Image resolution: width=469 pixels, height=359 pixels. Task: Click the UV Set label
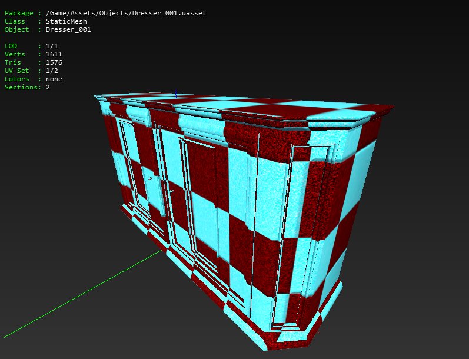click(16, 71)
